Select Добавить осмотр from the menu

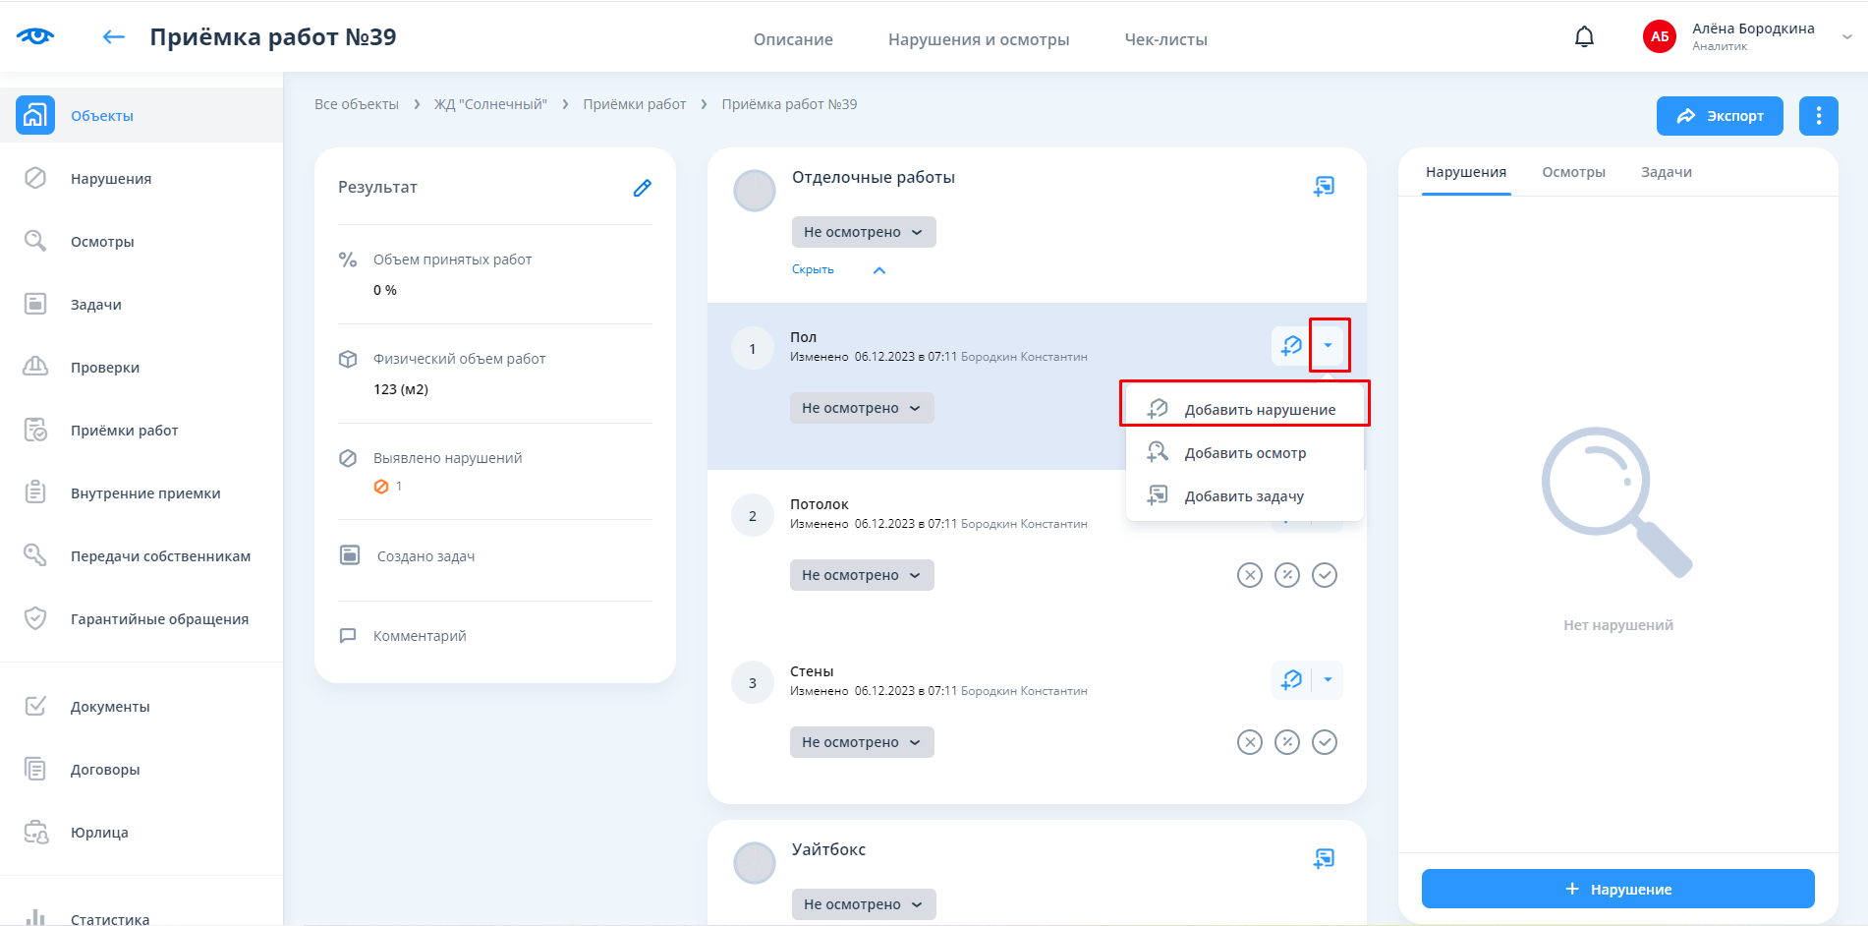click(1244, 453)
